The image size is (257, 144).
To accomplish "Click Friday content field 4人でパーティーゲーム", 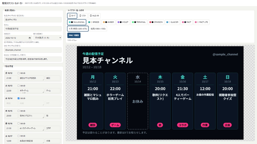I will (31, 128).
